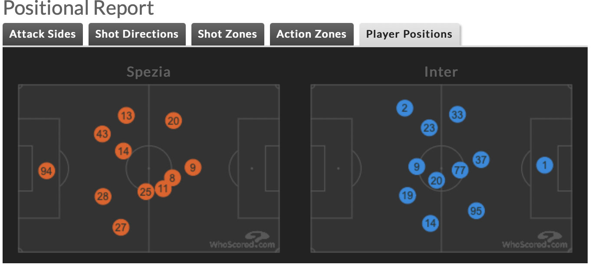Click Inter player marker 37

pos(481,160)
